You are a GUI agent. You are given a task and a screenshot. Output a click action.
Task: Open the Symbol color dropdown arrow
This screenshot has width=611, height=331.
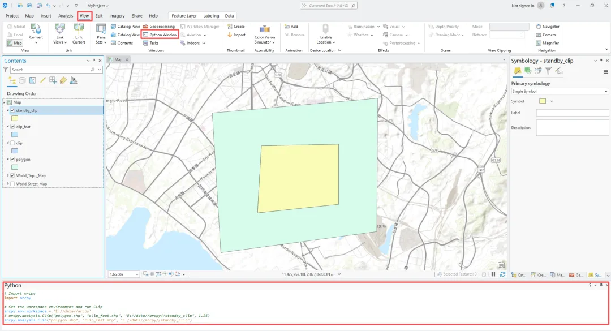552,101
